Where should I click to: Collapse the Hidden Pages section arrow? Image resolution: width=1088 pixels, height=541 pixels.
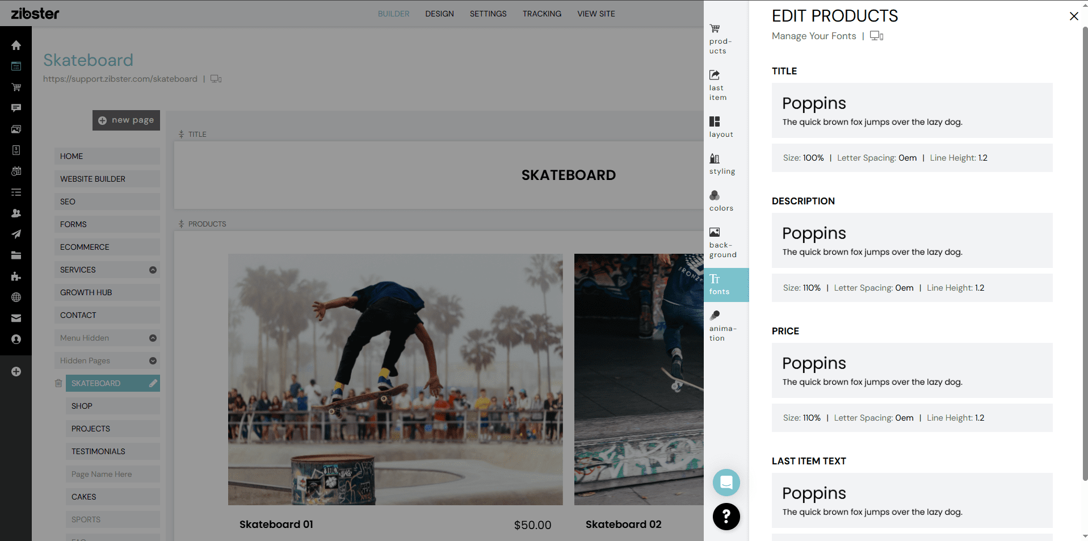click(153, 360)
